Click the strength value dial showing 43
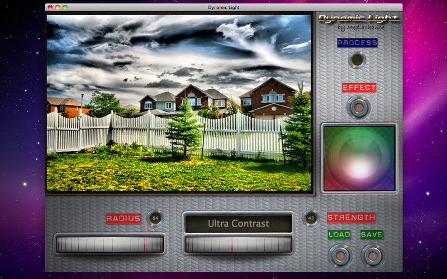The height and width of the screenshot is (279, 447). point(311,218)
